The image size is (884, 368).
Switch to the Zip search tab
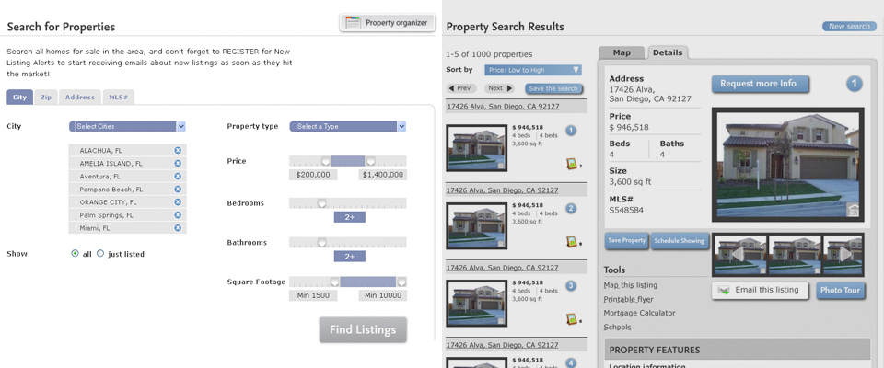[x=46, y=97]
